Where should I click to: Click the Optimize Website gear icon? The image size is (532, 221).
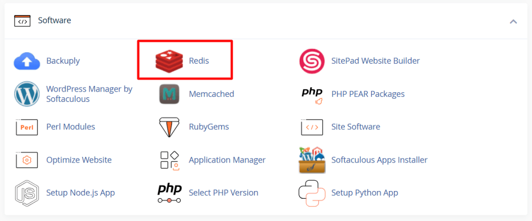27,160
